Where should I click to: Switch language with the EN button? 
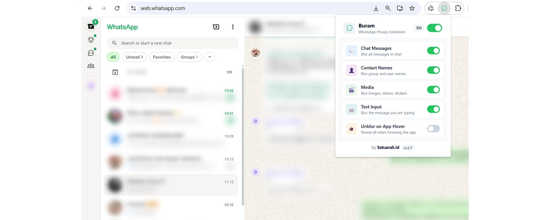click(419, 28)
